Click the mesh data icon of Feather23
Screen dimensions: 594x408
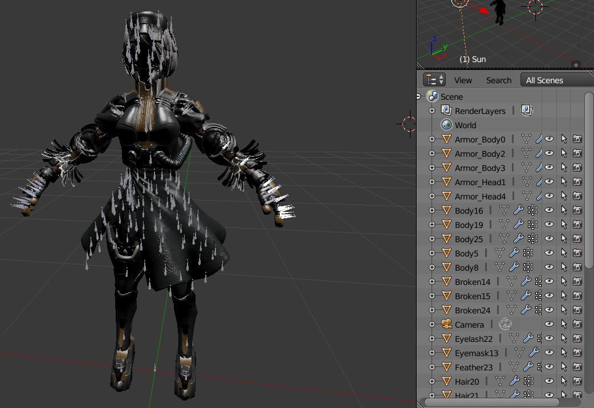point(514,367)
